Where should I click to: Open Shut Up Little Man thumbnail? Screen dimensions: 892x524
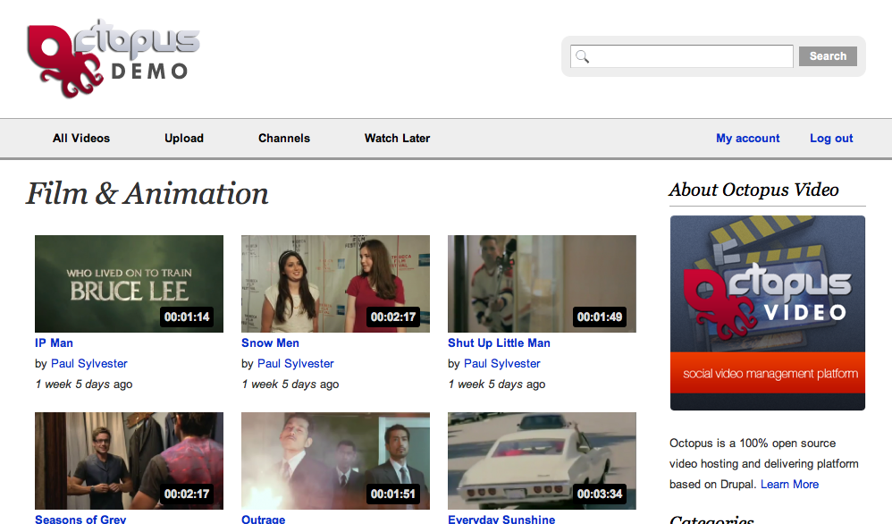coord(542,283)
